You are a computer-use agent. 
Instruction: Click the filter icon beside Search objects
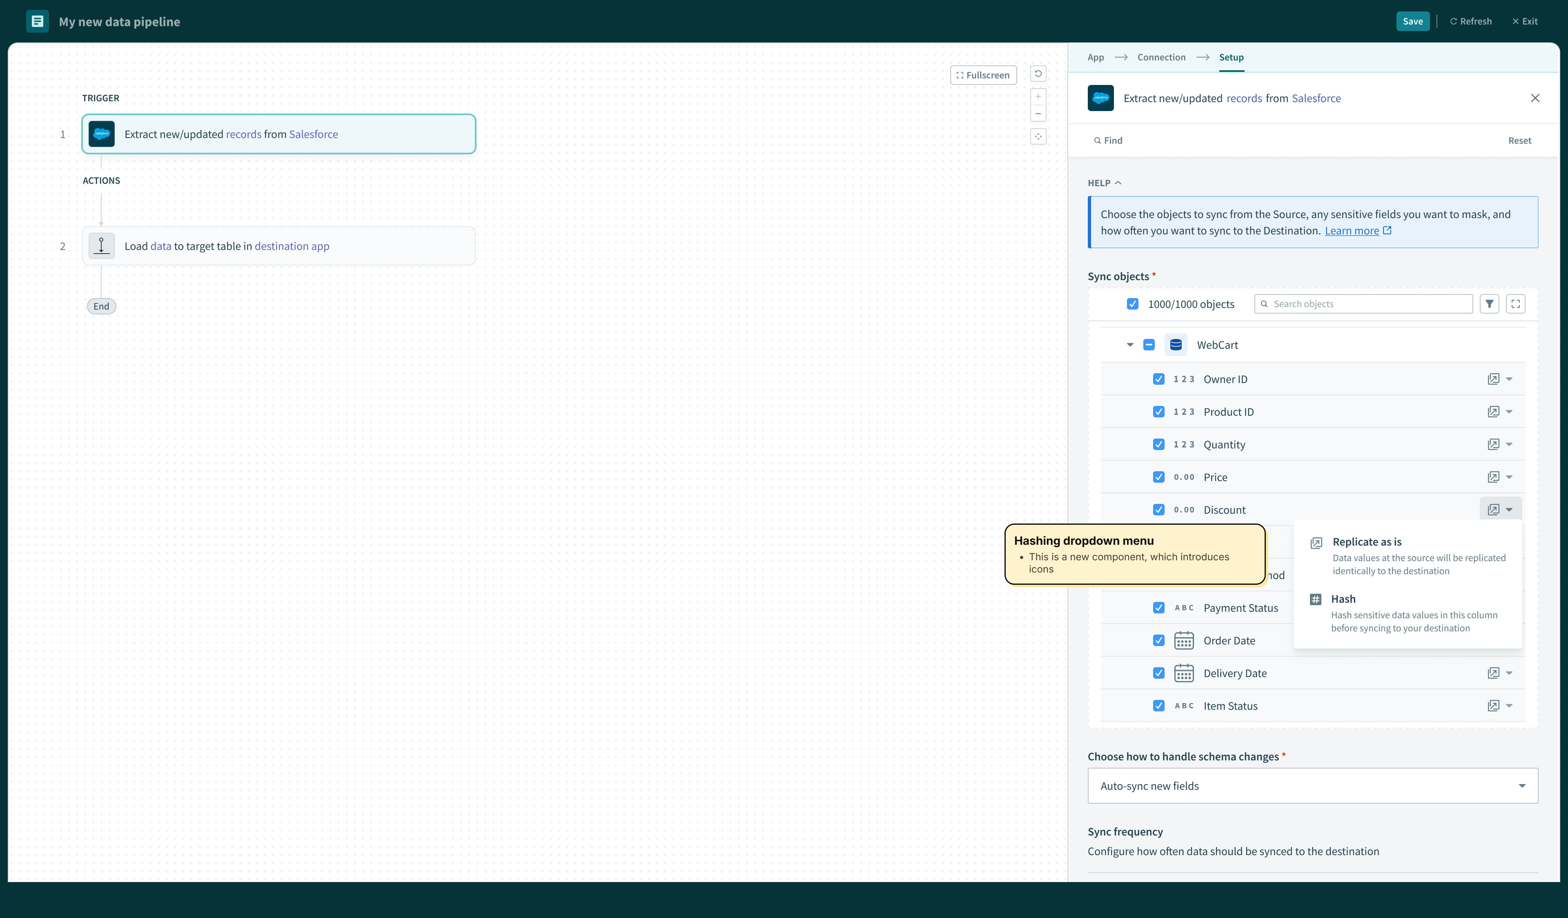(1489, 304)
